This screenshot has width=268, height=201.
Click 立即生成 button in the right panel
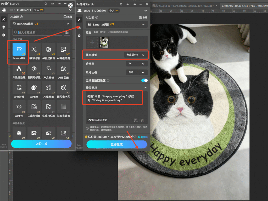pyautogui.click(x=117, y=144)
